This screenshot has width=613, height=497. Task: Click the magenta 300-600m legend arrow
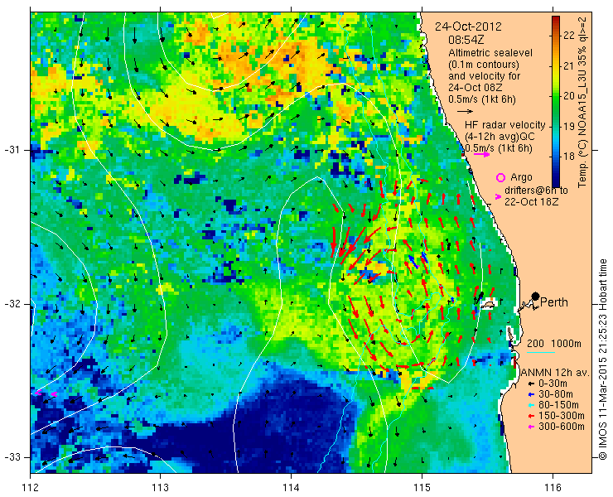(x=530, y=427)
